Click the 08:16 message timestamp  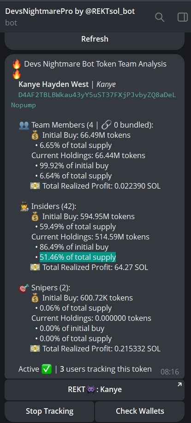tap(170, 372)
